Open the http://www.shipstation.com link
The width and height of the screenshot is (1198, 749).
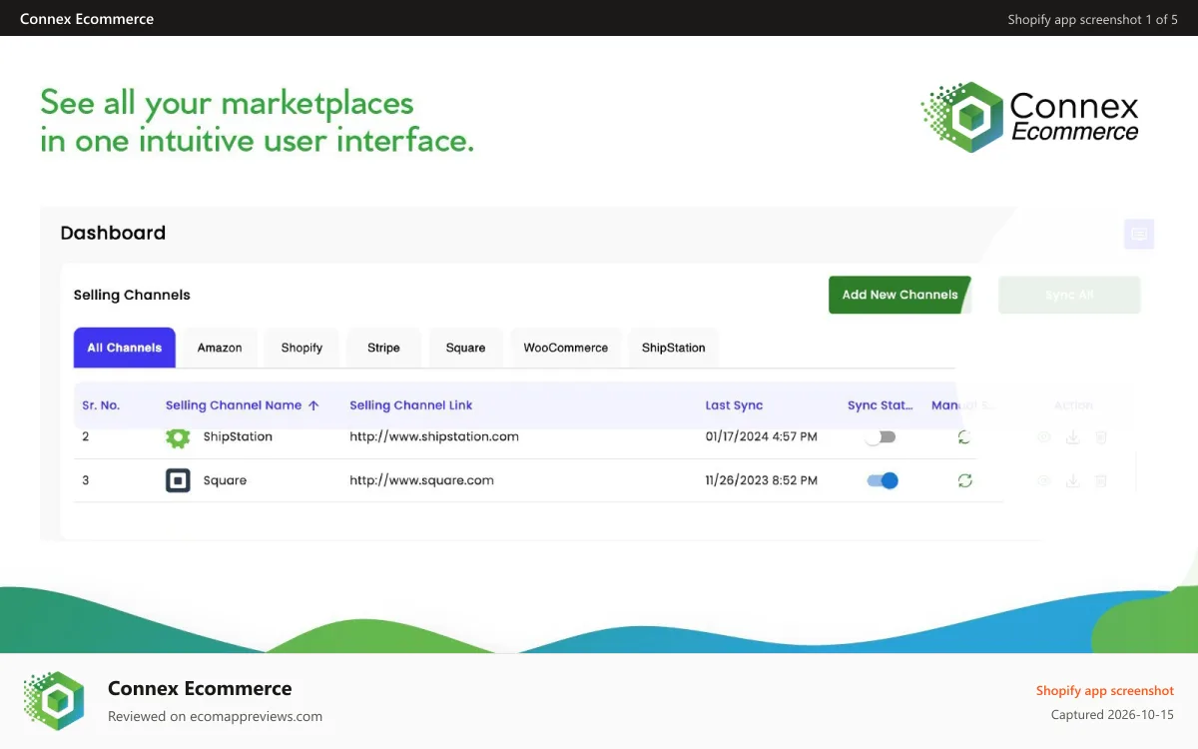point(434,436)
